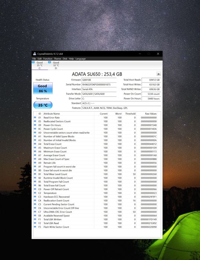
Task: Open the Disk menu
Action: [x=65, y=59]
